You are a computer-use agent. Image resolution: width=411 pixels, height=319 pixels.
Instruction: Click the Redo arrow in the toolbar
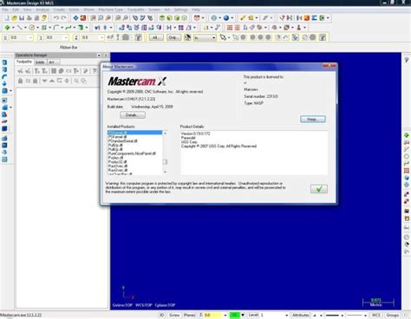63,18
